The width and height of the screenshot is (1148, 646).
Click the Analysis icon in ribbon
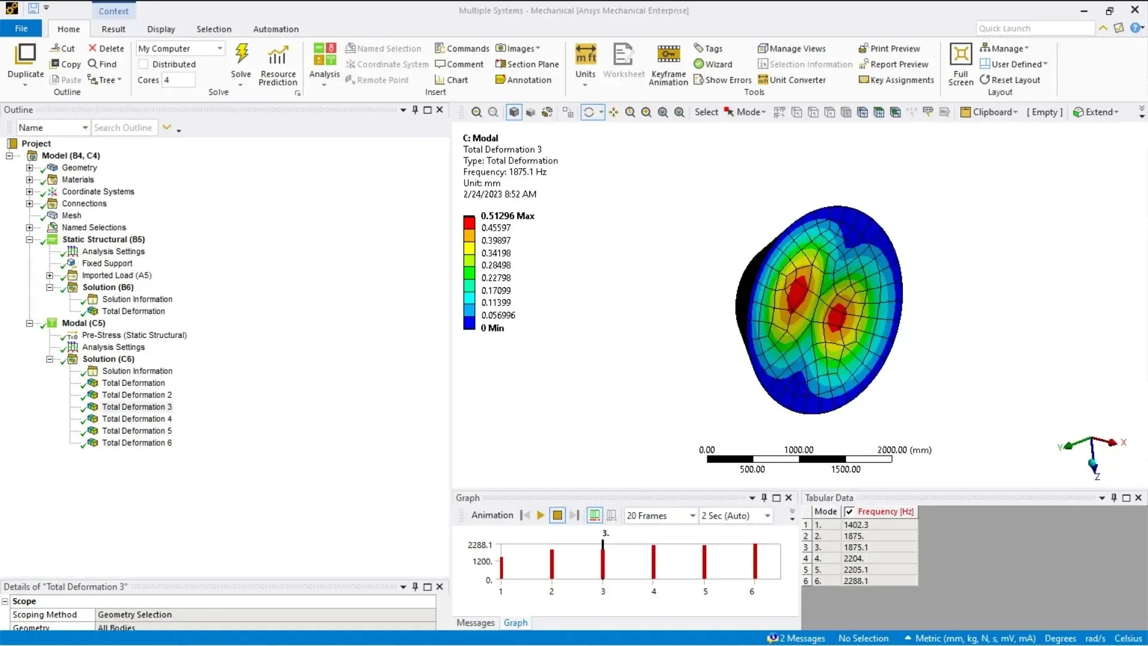click(x=325, y=54)
